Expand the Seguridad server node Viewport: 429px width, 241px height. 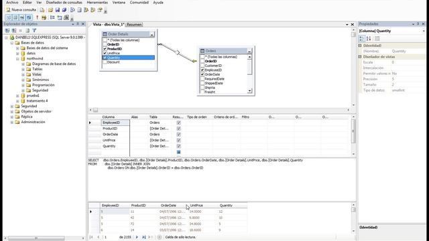click(12, 106)
